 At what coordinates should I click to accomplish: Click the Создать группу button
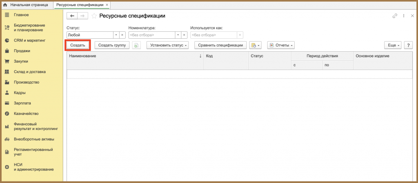pyautogui.click(x=112, y=45)
